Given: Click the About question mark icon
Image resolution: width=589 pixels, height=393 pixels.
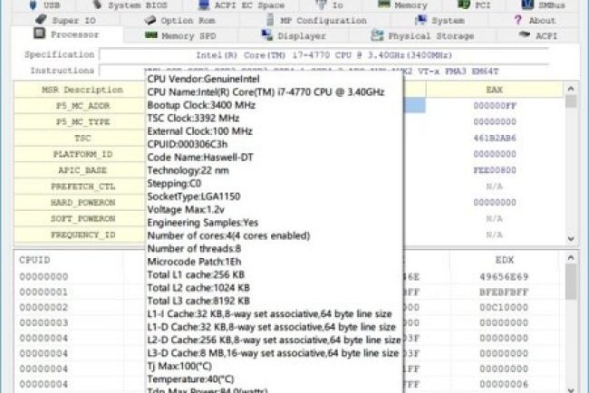Looking at the screenshot, I should [518, 20].
